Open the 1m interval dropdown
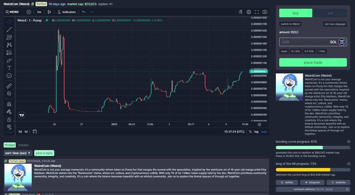Screen dimensions: 355x195 click(39, 12)
